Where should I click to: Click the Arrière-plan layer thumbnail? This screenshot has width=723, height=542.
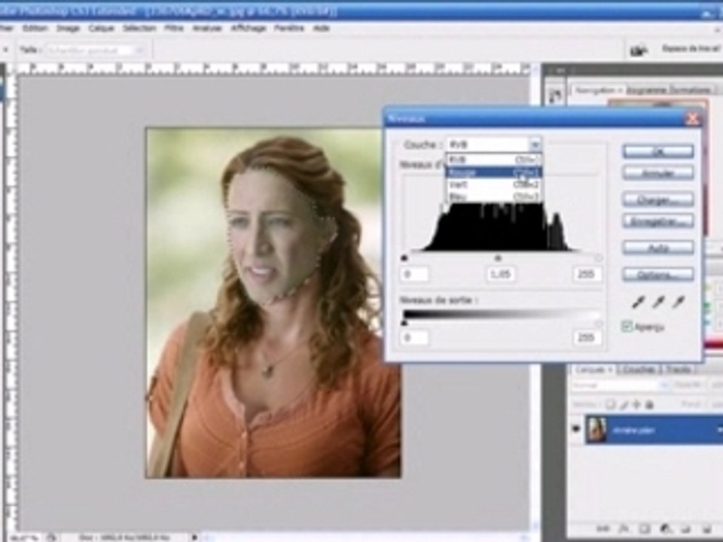point(597,430)
